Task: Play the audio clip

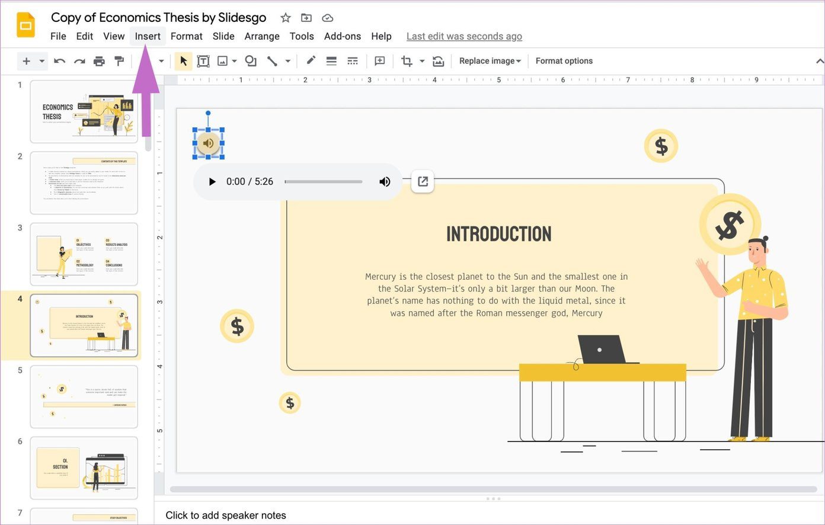Action: pos(212,181)
